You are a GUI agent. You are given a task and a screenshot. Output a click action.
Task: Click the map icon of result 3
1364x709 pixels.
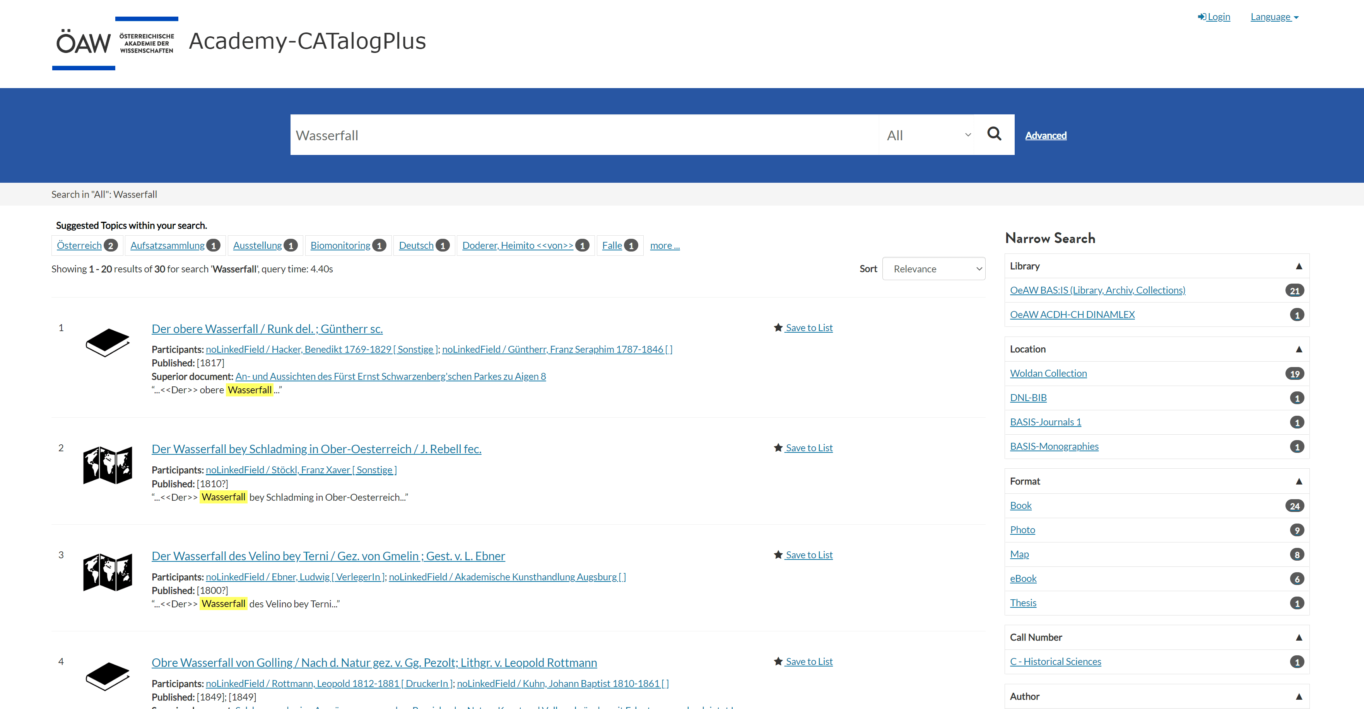pyautogui.click(x=108, y=571)
